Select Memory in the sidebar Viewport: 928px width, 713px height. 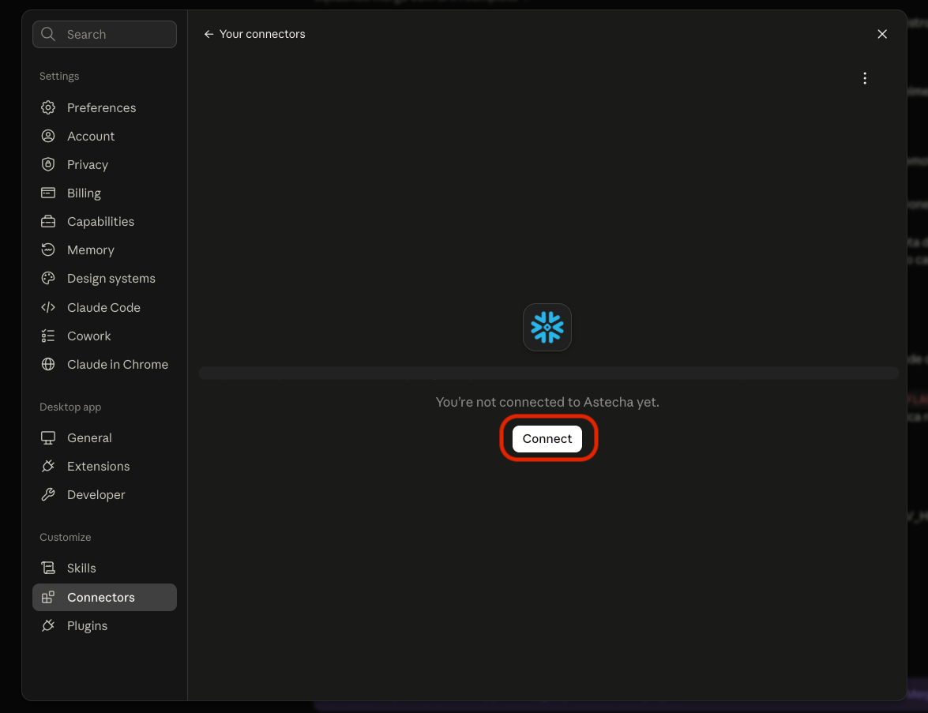pos(105,250)
